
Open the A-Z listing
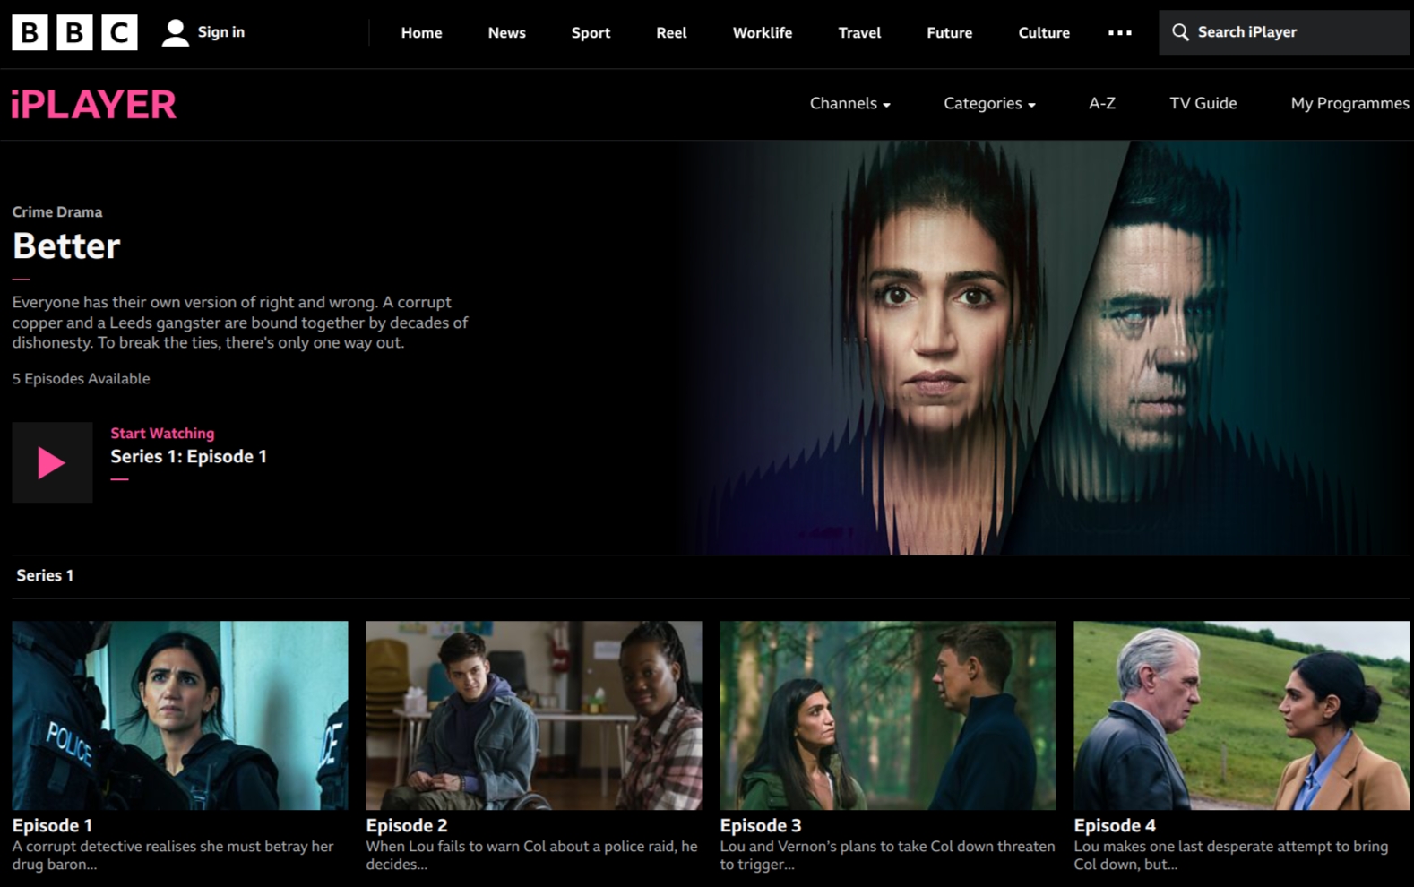pyautogui.click(x=1101, y=104)
